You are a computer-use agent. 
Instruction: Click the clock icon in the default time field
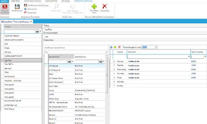(x=156, y=47)
